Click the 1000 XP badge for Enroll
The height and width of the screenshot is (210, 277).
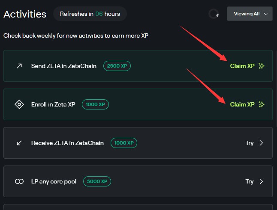tap(95, 104)
